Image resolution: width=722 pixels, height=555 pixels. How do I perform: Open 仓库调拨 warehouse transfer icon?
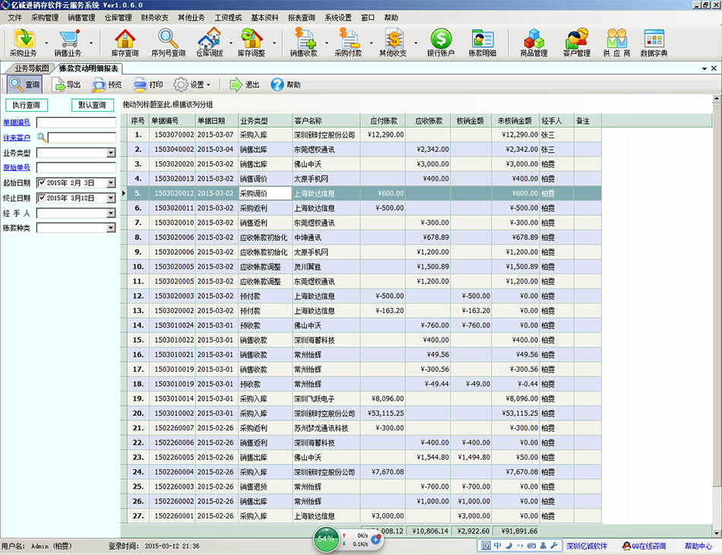coord(210,43)
